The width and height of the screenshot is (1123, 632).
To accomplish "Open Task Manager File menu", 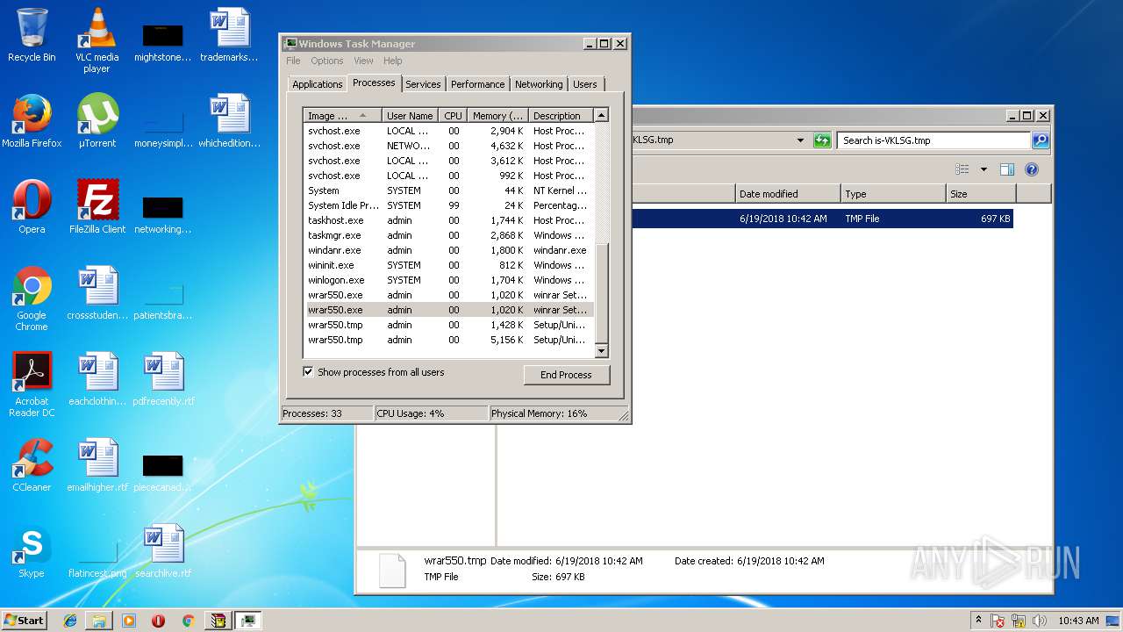I will [293, 61].
